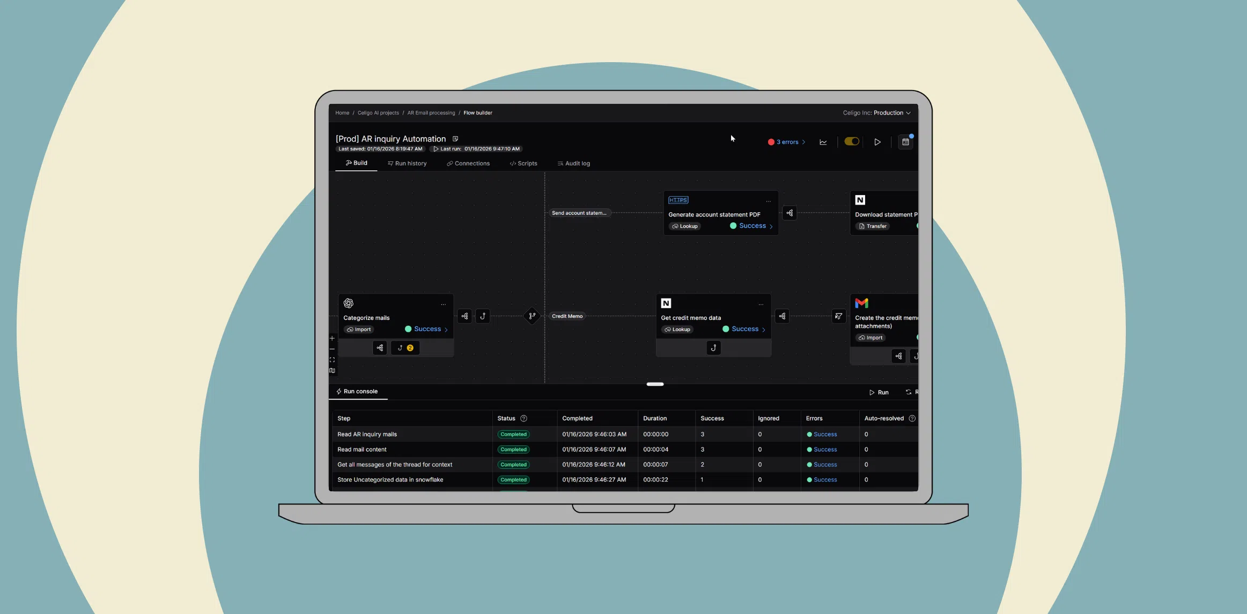
Task: Open the canvas minimap icon
Action: [x=332, y=370]
